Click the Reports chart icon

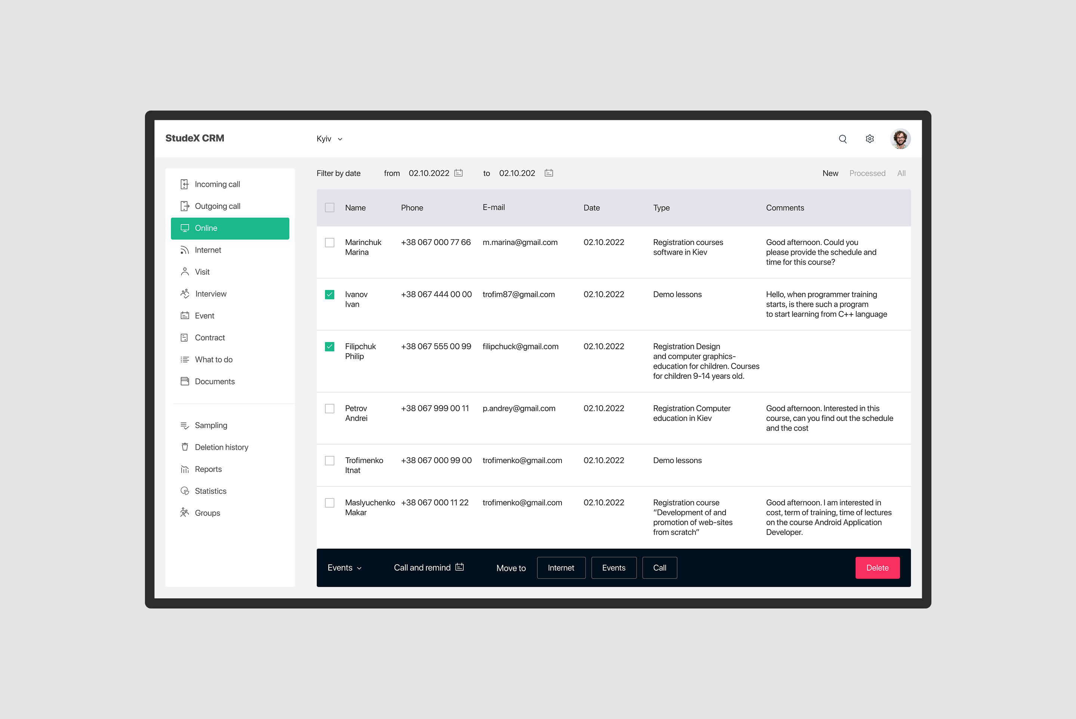point(185,469)
